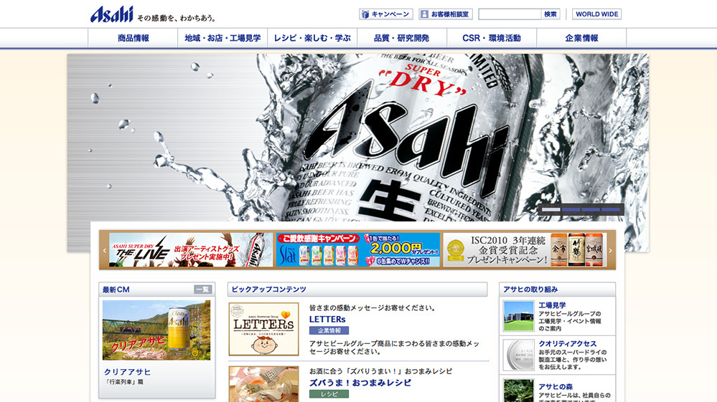Click the おつまみレシピ food thumbnail
This screenshot has height=402, width=717.
coord(264,384)
